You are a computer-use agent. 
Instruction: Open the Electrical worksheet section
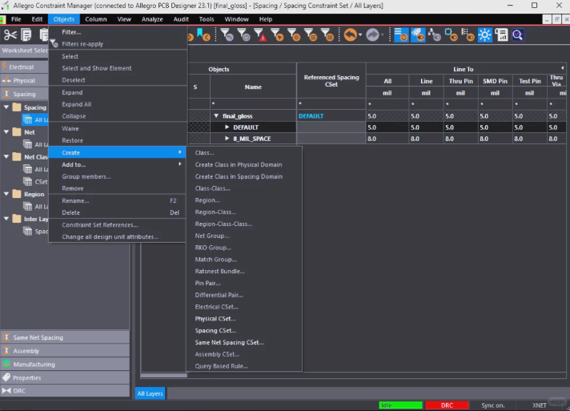point(24,67)
